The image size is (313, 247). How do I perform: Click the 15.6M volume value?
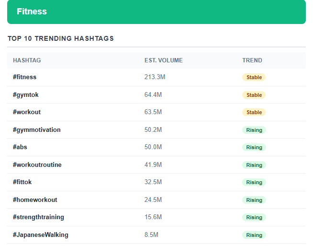[x=153, y=217]
